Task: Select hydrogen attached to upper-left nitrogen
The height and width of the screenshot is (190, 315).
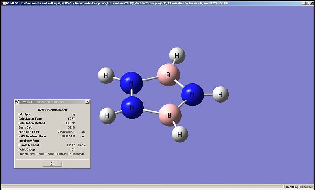Action: point(106,76)
